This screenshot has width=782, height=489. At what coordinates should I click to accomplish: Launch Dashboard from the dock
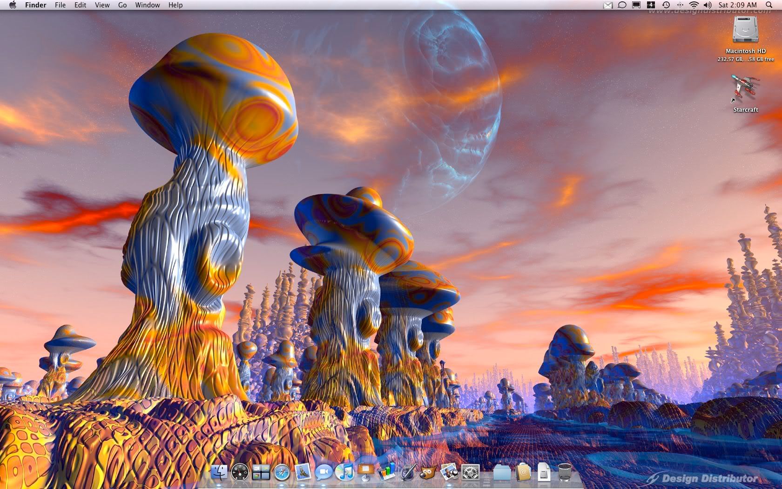[x=240, y=472]
